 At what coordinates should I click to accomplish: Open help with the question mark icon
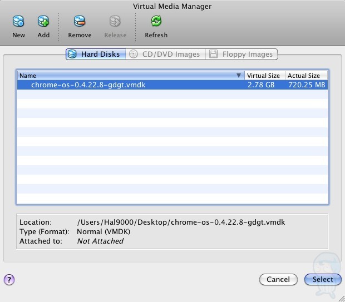(9, 280)
